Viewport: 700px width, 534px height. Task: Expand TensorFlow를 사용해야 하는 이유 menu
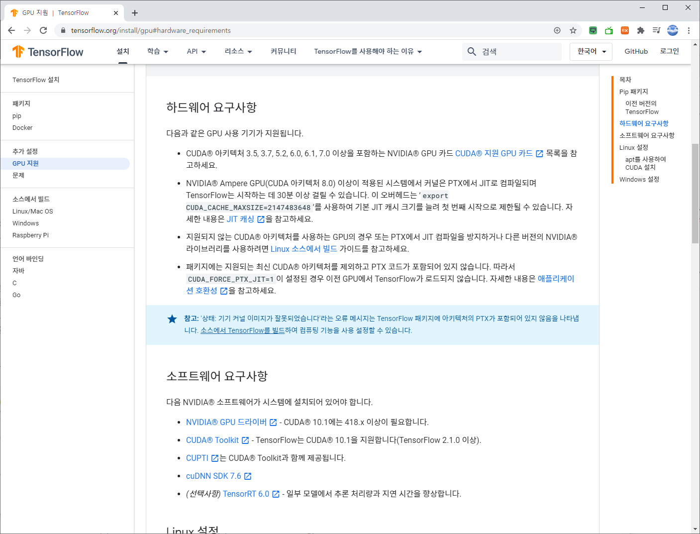pyautogui.click(x=368, y=51)
